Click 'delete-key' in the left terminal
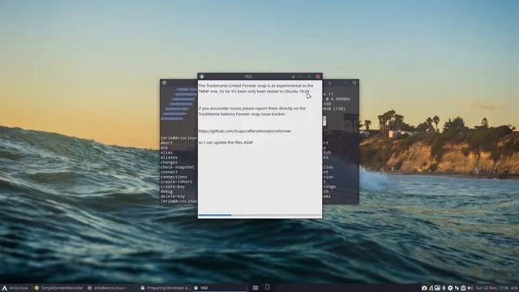Image resolution: width=519 pixels, height=292 pixels. click(173, 196)
